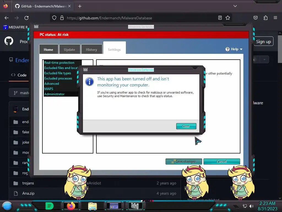Click the volume speaker tray icon

click(x=251, y=206)
